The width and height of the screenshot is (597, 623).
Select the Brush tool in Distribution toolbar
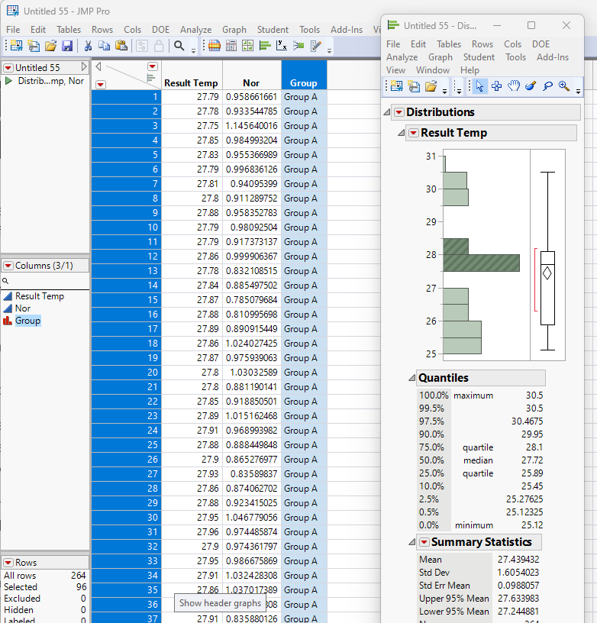pos(531,86)
